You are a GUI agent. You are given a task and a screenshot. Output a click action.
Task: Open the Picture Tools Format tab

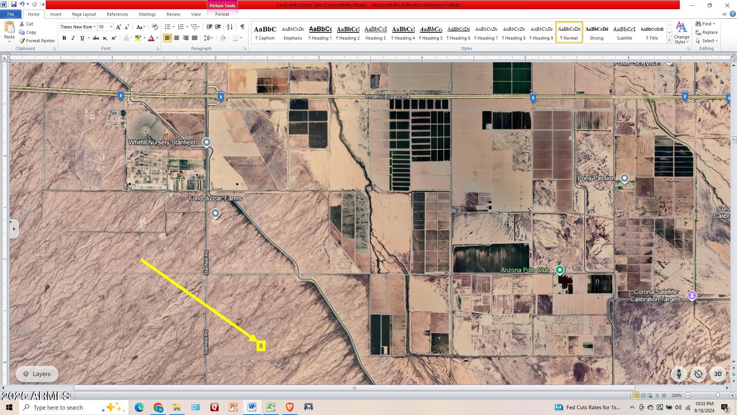[x=222, y=14]
